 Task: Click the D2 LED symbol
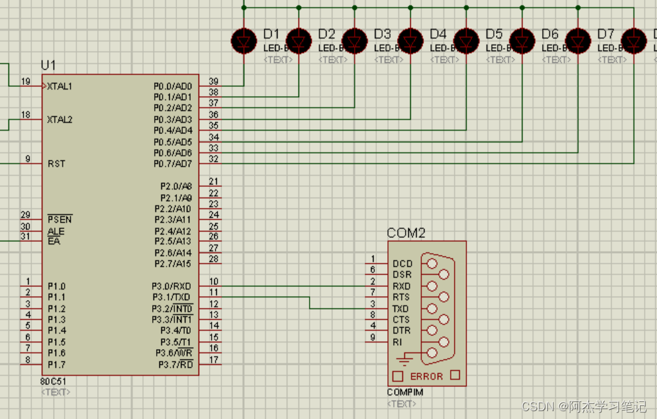click(299, 41)
